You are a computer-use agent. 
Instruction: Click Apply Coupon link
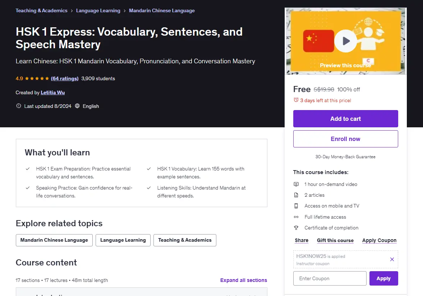click(379, 240)
